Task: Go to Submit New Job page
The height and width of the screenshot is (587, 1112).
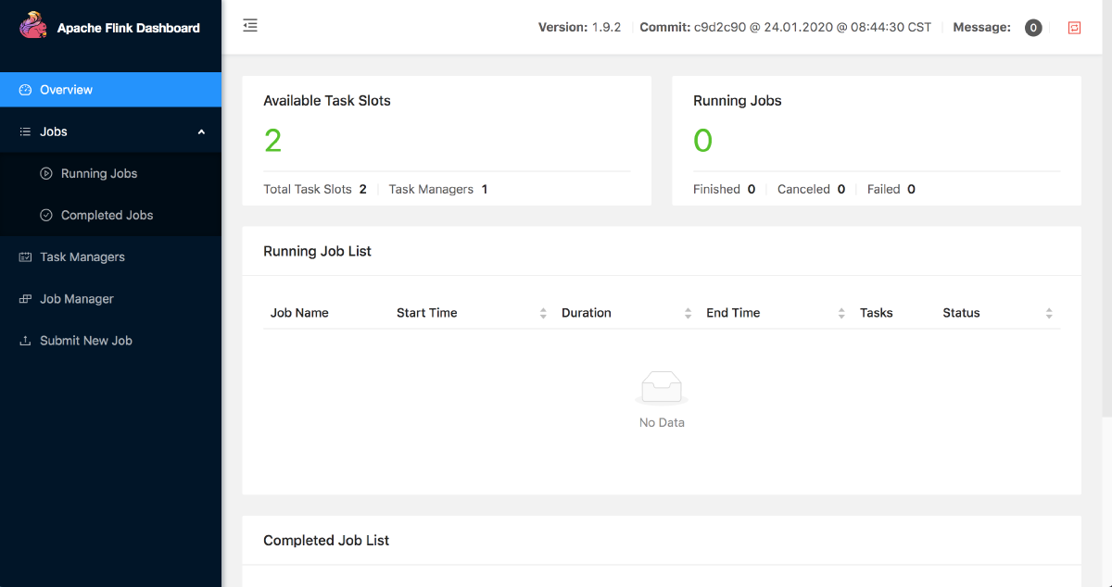Action: (x=86, y=341)
